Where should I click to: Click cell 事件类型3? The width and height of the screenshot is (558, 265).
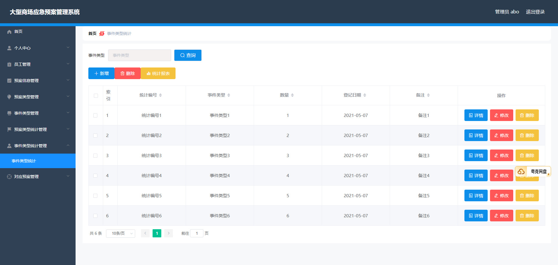pyautogui.click(x=220, y=156)
